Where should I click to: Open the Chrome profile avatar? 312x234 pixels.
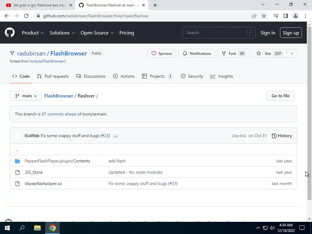pyautogui.click(x=296, y=16)
